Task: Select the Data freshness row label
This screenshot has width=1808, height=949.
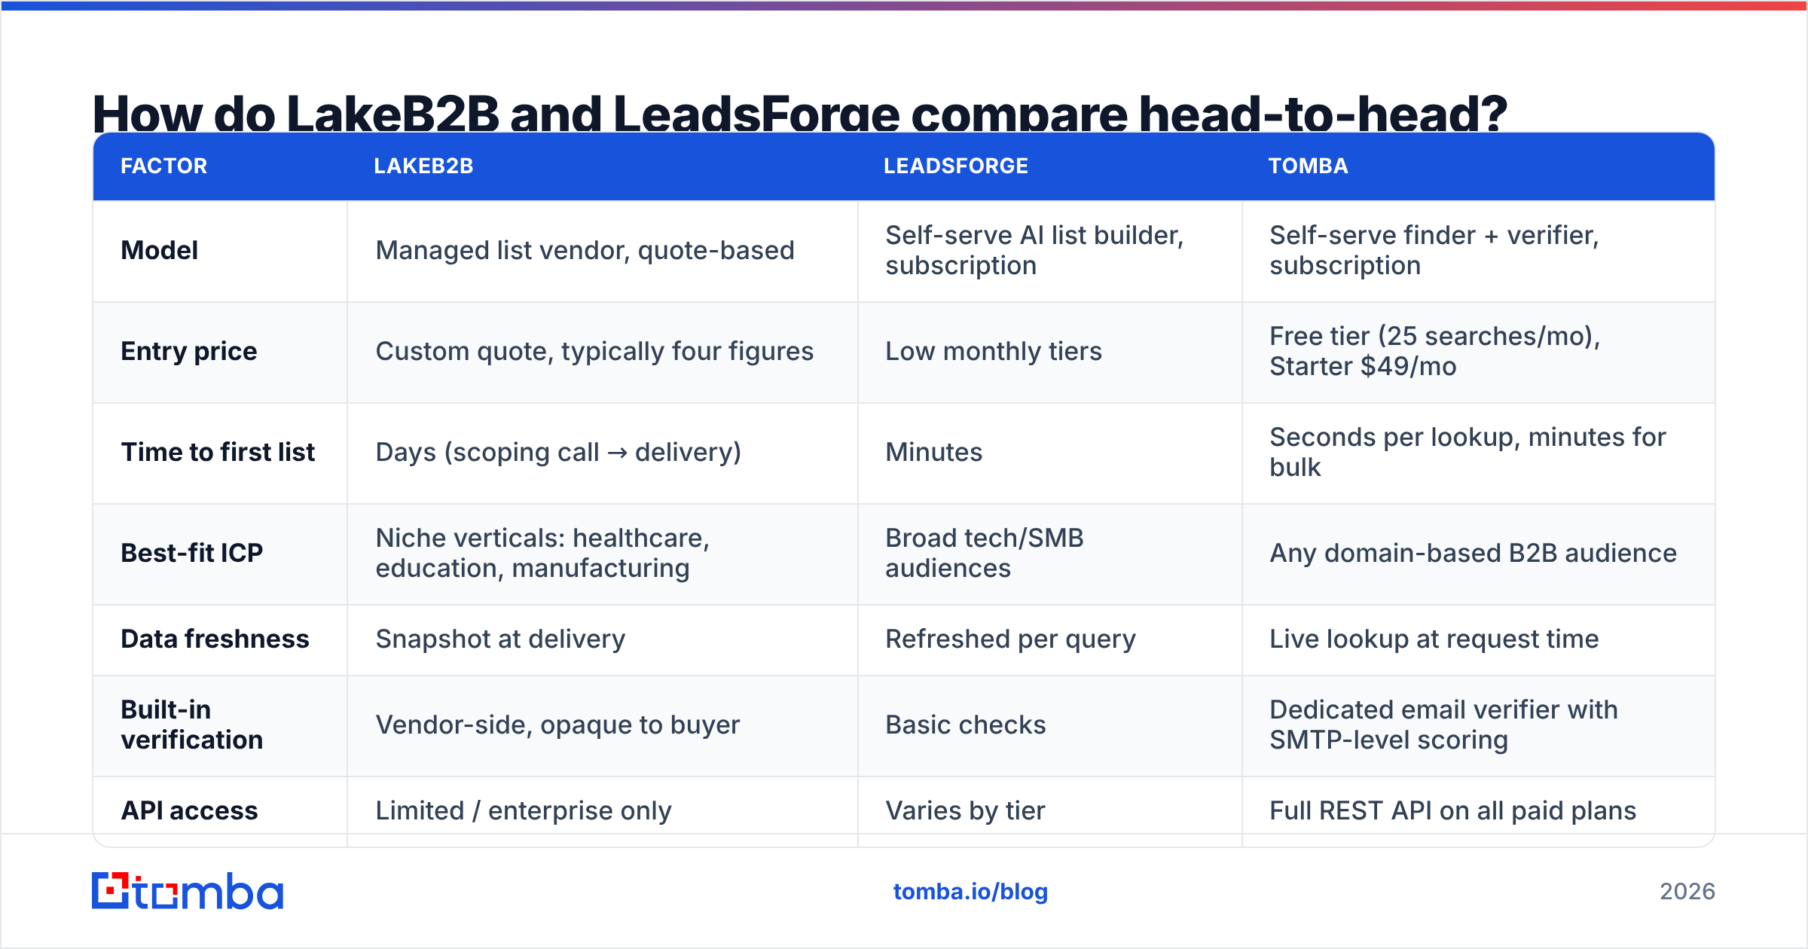Action: tap(215, 639)
